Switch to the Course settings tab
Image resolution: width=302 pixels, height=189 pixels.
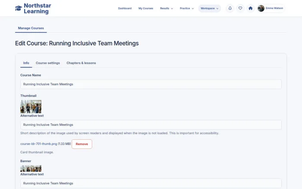tap(48, 63)
